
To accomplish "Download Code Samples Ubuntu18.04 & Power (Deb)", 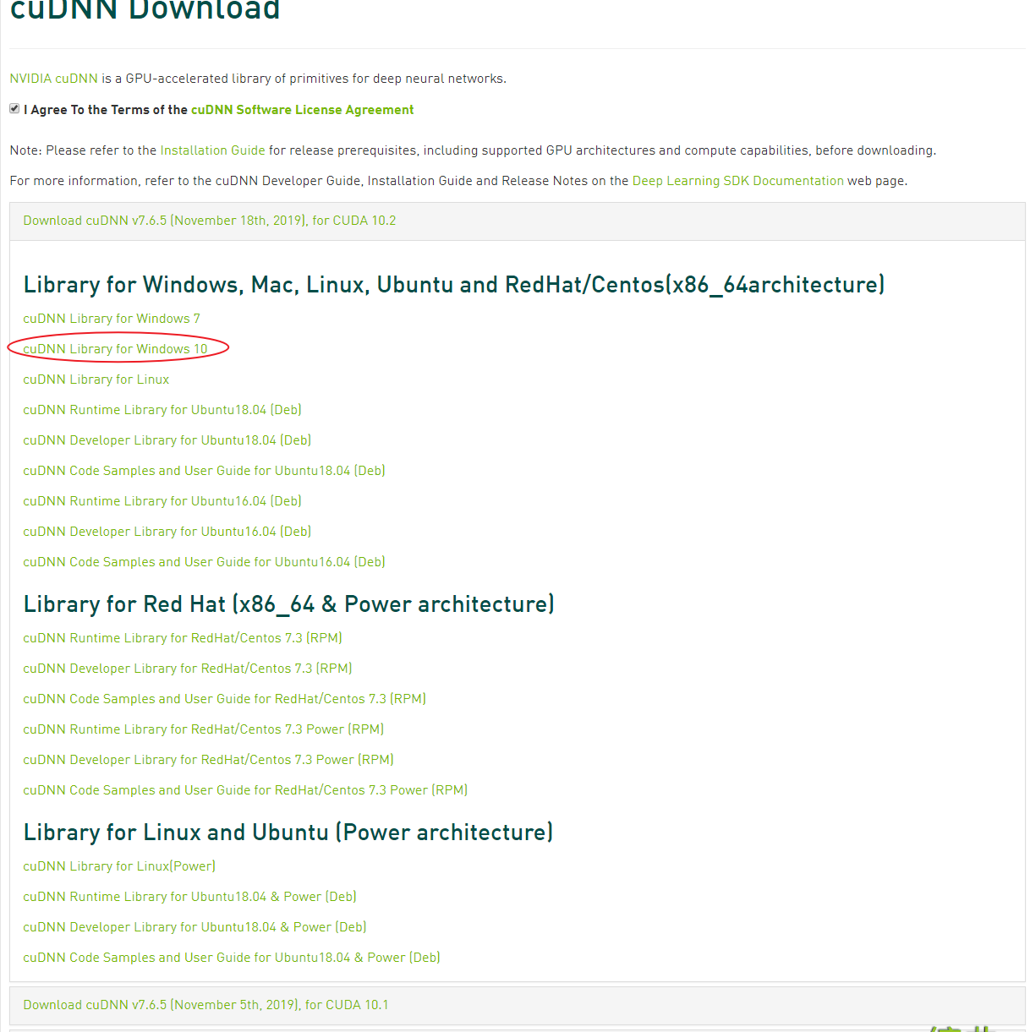I will pyautogui.click(x=232, y=958).
